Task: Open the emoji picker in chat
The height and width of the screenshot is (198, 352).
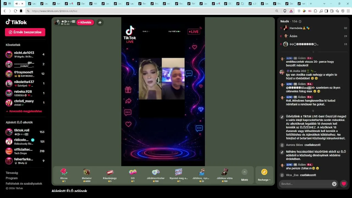Action: coord(334,184)
